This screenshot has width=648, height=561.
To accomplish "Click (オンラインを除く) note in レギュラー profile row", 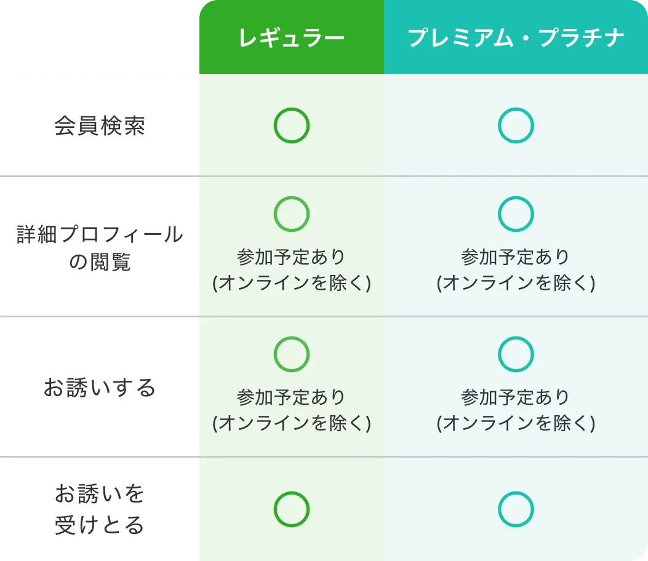I will (x=291, y=284).
